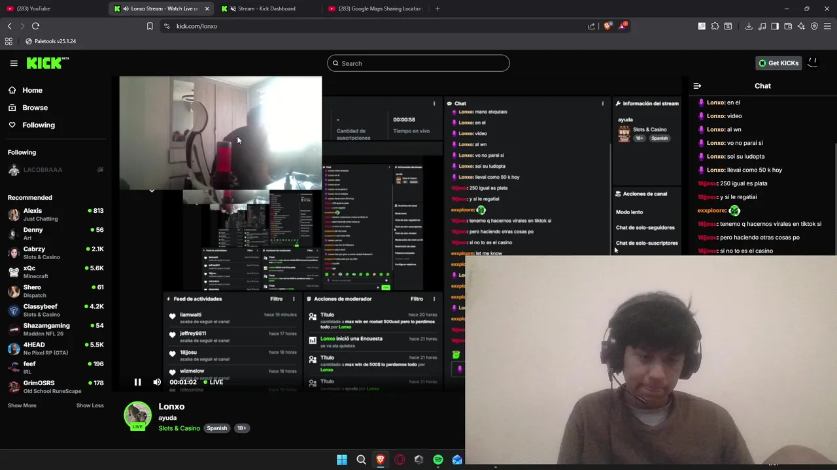Open the Windows Start menu
The image size is (837, 470).
point(342,460)
